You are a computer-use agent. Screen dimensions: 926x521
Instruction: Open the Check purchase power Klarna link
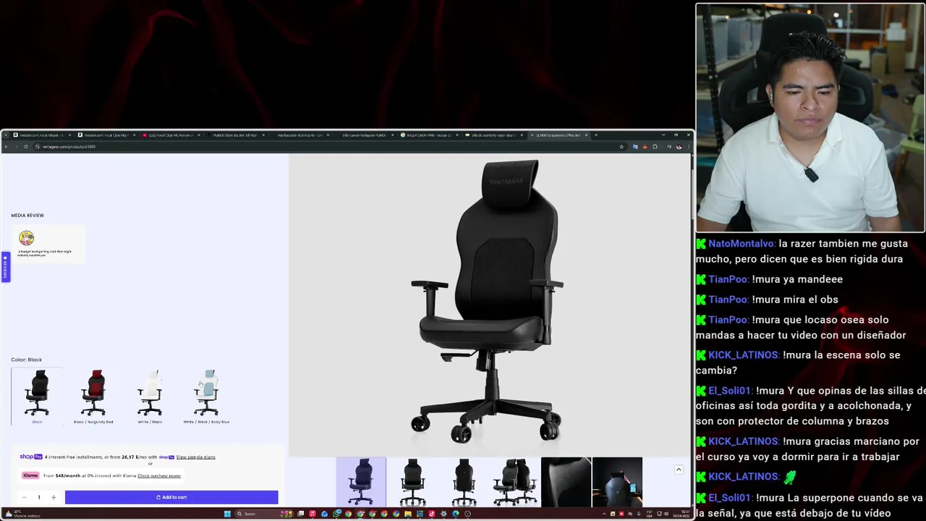(159, 475)
